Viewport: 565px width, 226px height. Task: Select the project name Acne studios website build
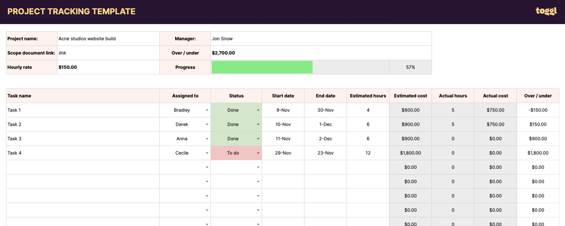click(87, 38)
